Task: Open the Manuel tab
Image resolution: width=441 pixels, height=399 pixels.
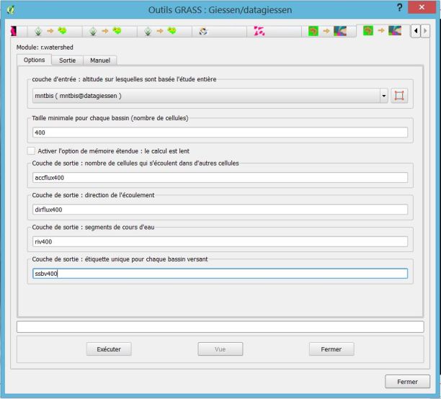Action: [100, 60]
